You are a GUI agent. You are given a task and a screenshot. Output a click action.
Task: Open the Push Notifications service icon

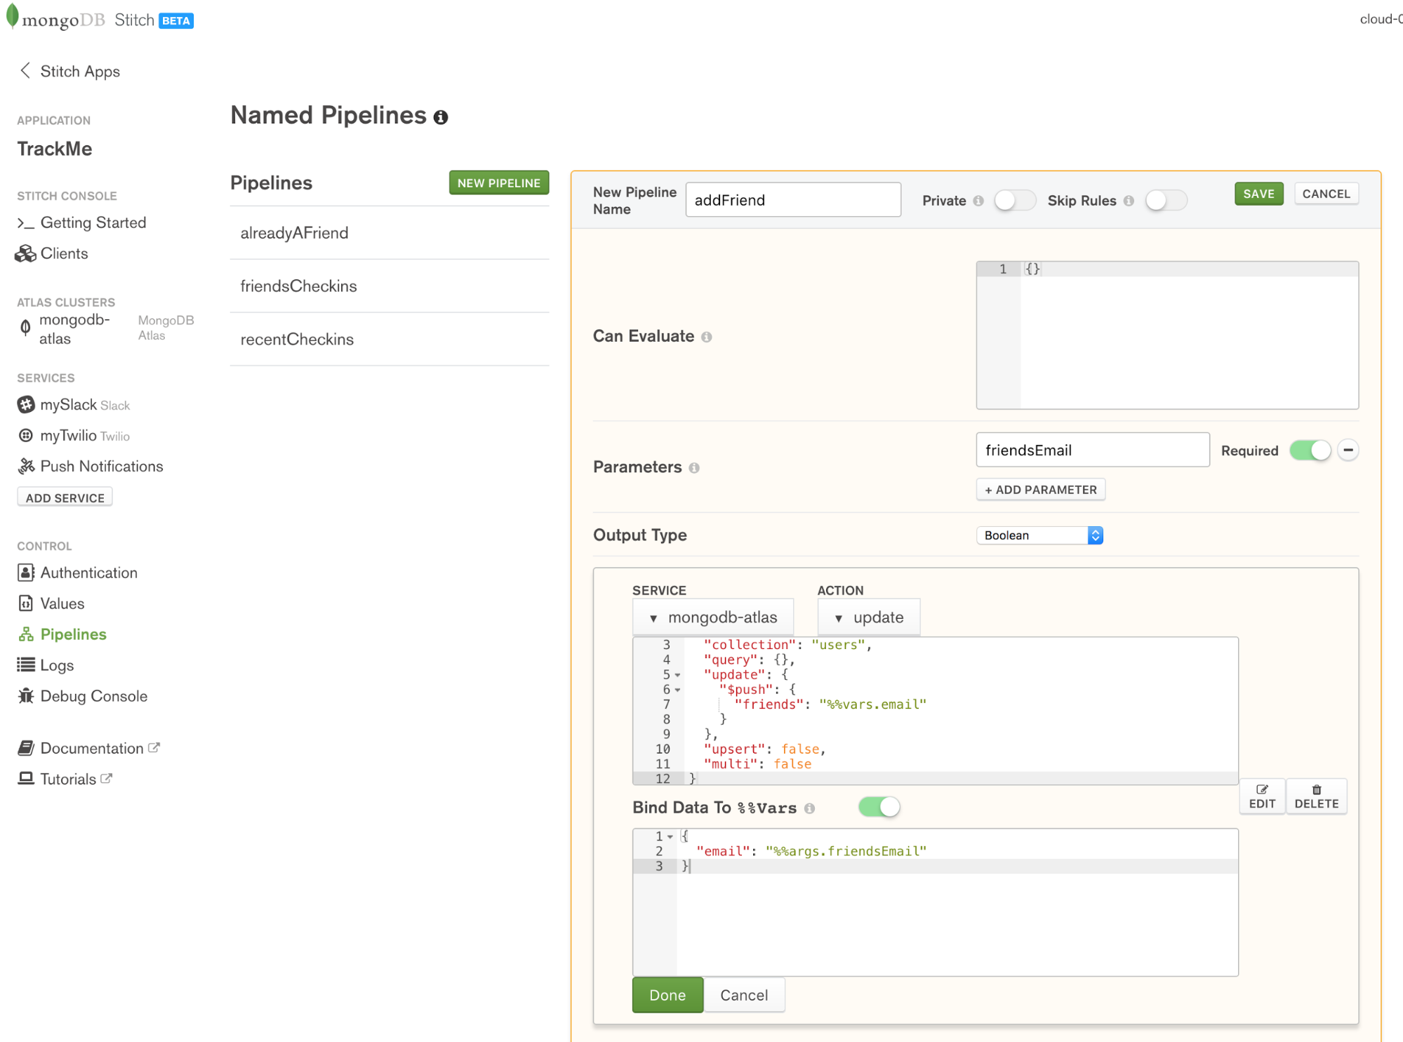(x=26, y=466)
